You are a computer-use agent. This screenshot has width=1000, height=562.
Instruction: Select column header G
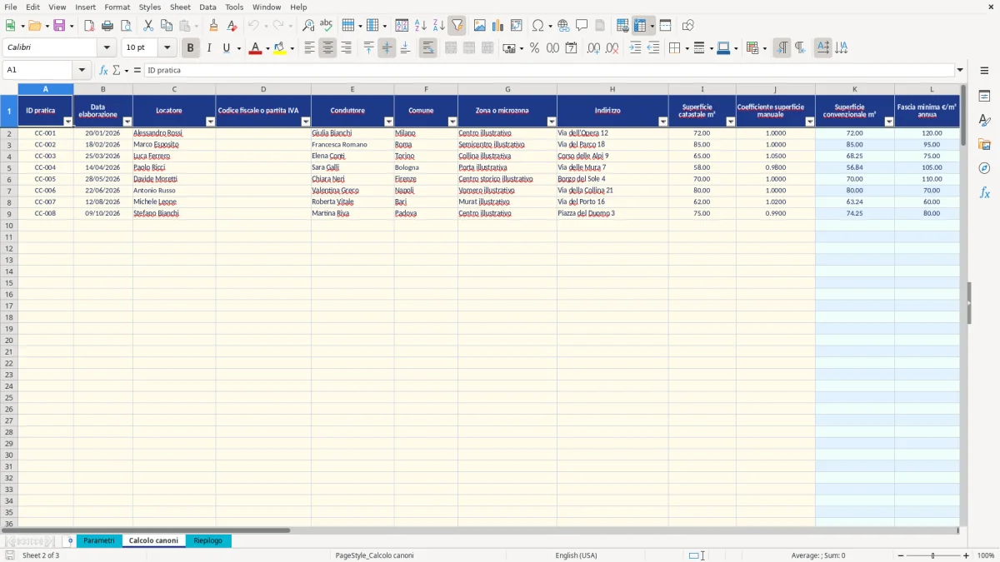coord(507,89)
